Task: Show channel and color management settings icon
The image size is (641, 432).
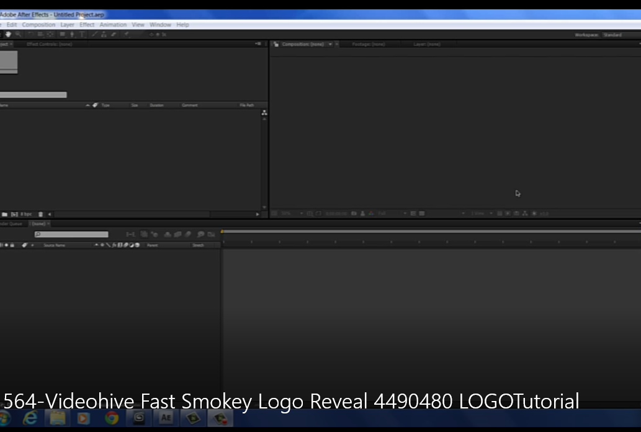Action: click(371, 214)
